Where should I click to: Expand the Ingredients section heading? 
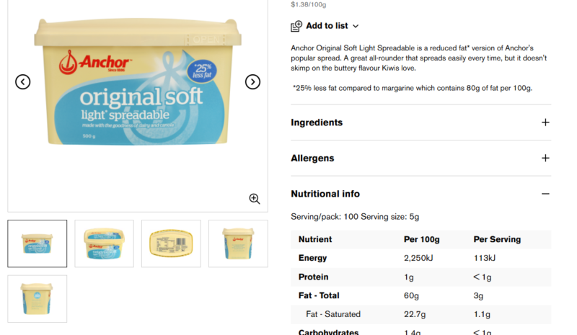click(317, 122)
